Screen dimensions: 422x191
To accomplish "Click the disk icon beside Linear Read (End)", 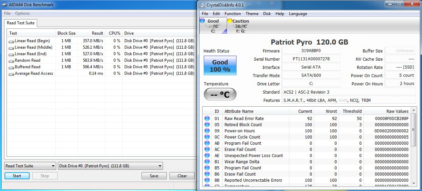I will pyautogui.click(x=11, y=54).
